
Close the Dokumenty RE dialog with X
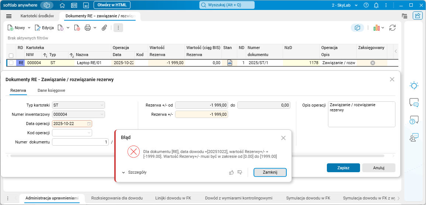click(392, 79)
